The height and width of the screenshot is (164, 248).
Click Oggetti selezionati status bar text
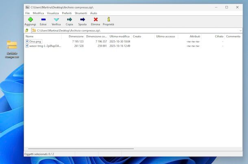coord(39,154)
